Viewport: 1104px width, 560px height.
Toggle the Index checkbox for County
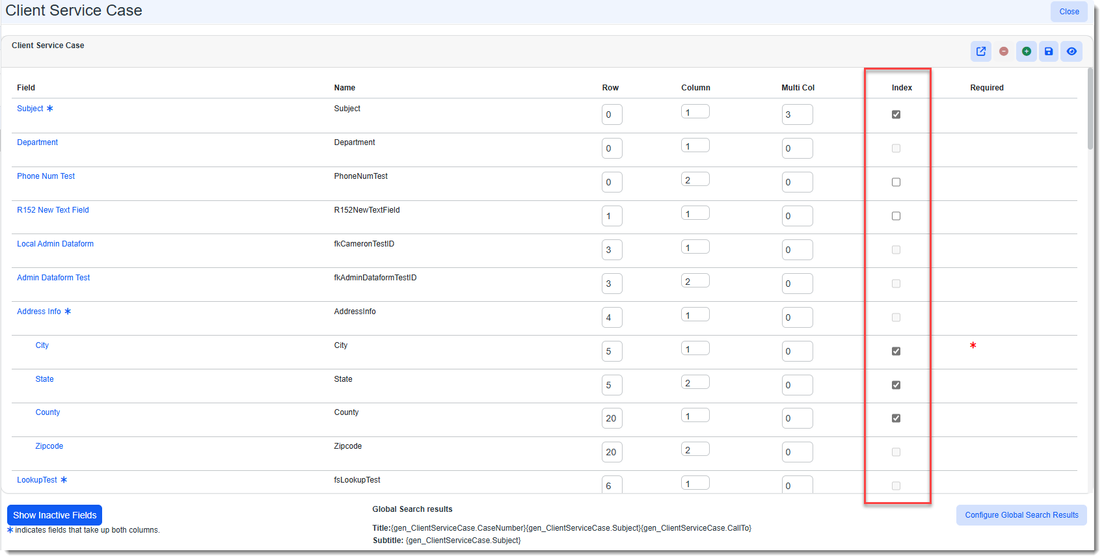[x=896, y=418]
